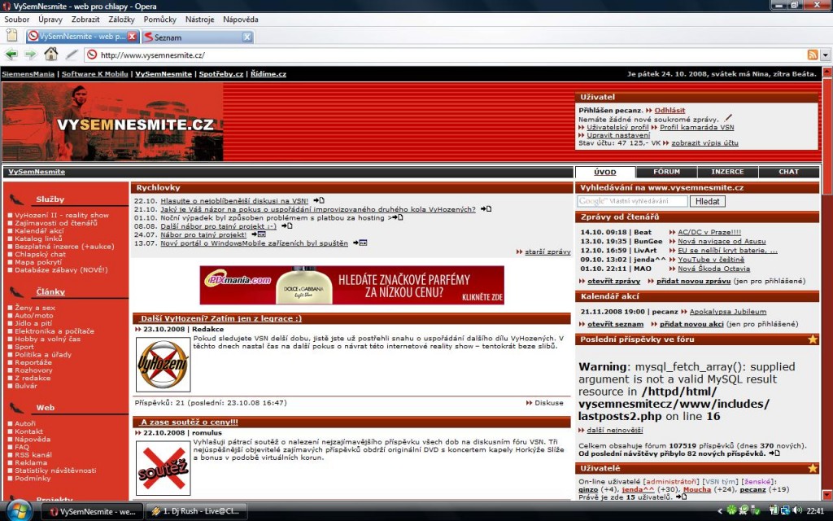
Task: Close the Seznam tab
Action: click(x=247, y=37)
